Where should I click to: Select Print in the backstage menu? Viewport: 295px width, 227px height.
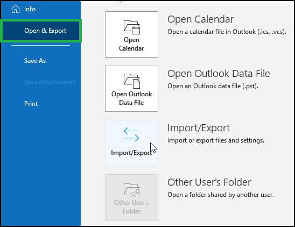coord(31,104)
